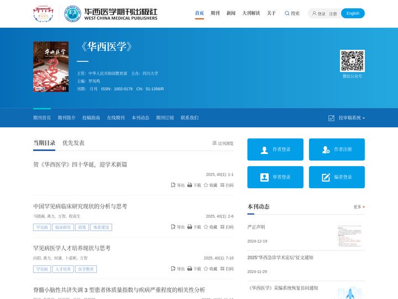Click 扫码 icon for 中国罕见病临床研究 article
The image size is (398, 299).
point(222,227)
